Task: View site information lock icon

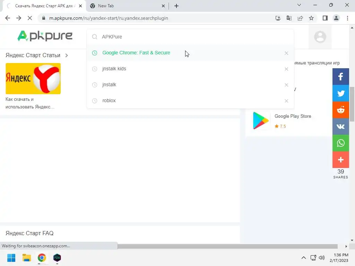Action: [x=44, y=18]
